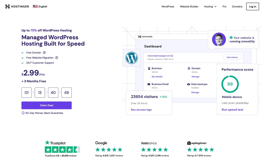264x160 pixels.
Task: Click the wpbeginner logo
Action: tap(197, 143)
